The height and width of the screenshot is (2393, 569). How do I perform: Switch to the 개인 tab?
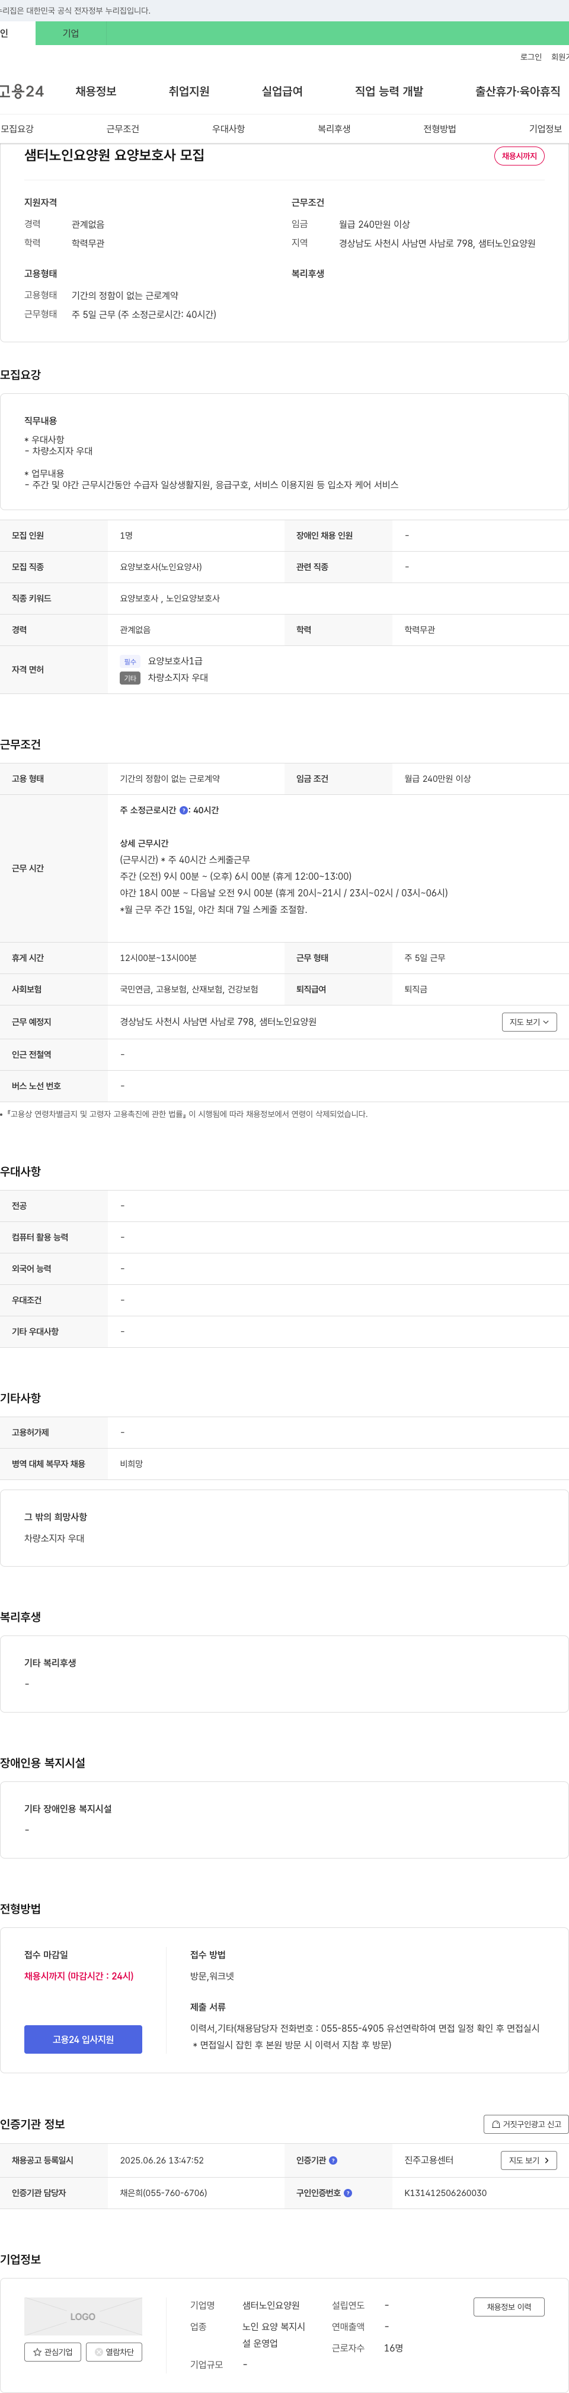(17, 33)
